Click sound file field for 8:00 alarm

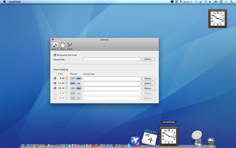(112, 78)
